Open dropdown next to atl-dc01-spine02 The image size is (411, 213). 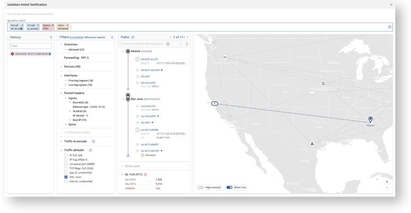(162, 70)
